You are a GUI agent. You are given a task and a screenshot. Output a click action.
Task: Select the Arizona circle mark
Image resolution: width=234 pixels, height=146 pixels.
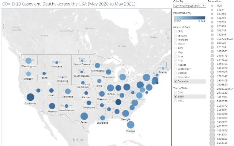pos(52,106)
